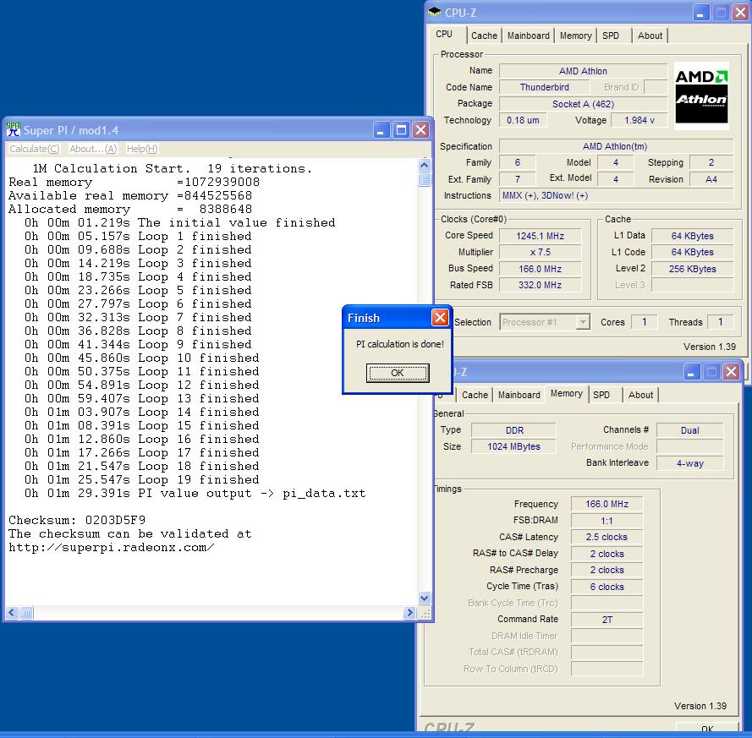
Task: Click the AMD Athlon processor logo
Action: (x=701, y=96)
